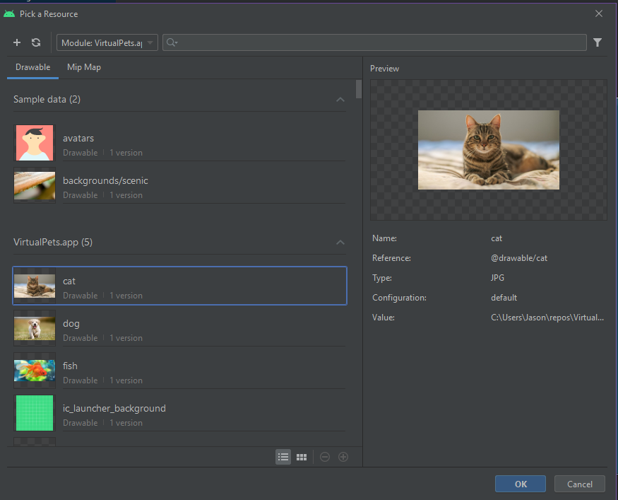Switch to list view mode

283,457
